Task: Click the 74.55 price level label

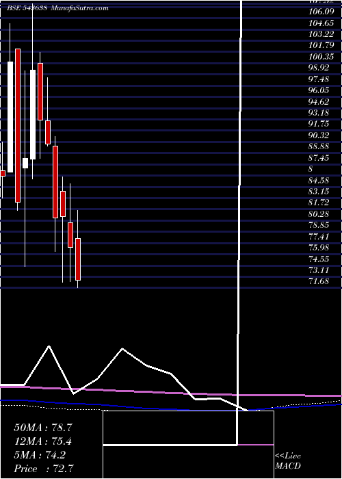Action: pos(319,259)
